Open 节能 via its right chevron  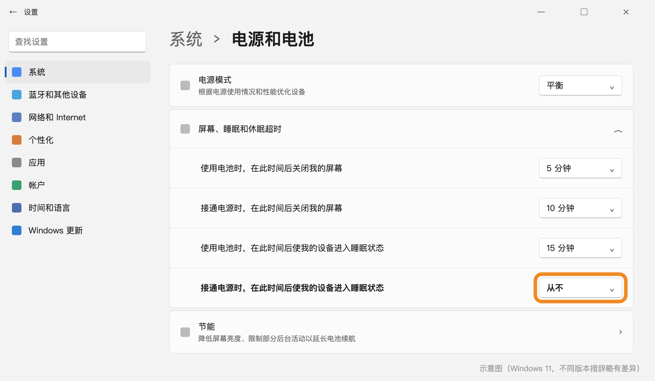point(620,332)
